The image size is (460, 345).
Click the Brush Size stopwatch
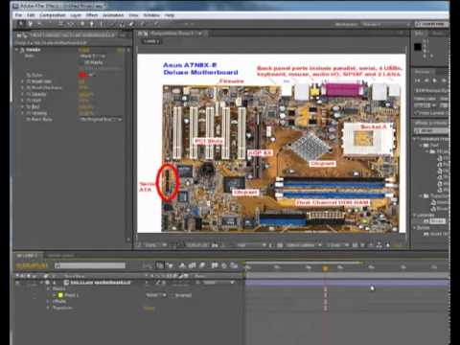[x=29, y=81]
